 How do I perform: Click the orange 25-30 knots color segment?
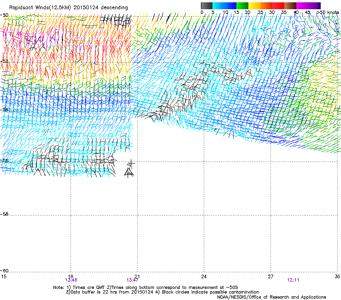(x=266, y=6)
